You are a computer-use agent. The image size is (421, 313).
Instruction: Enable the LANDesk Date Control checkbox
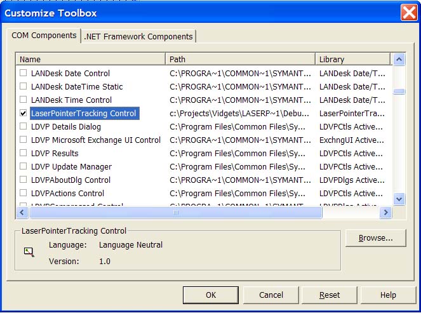pos(23,73)
